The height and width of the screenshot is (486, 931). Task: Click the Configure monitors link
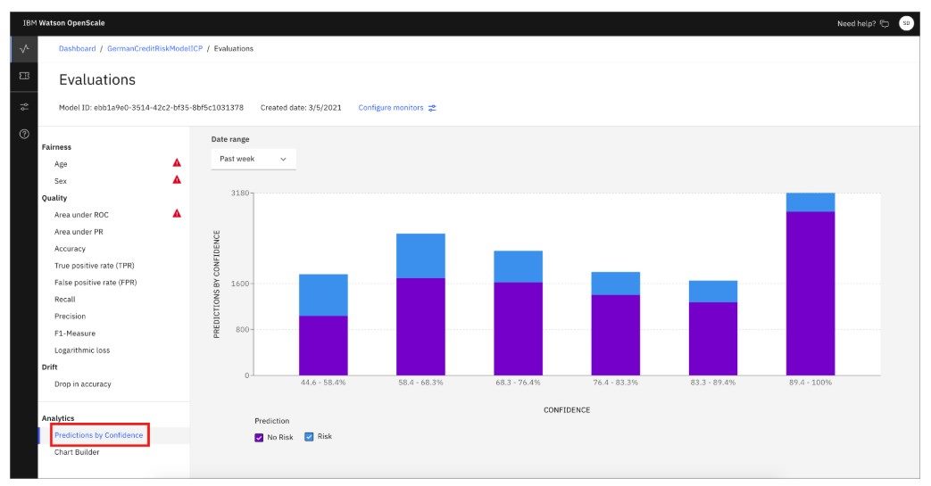tap(397, 108)
